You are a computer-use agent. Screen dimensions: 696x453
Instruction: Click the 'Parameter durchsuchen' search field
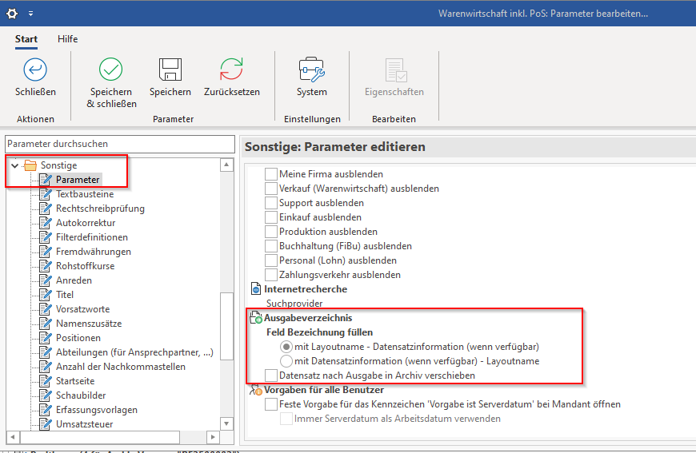coord(120,144)
